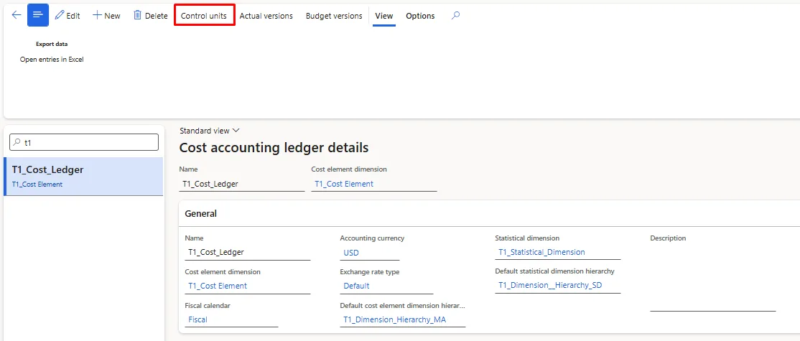Select the Options tab

[420, 16]
